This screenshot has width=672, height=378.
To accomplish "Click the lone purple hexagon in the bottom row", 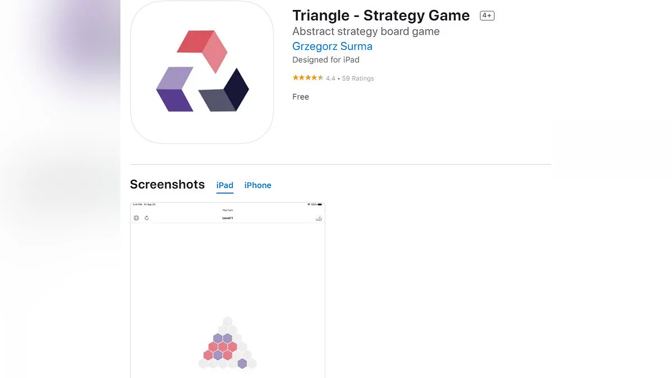I will coord(242,363).
